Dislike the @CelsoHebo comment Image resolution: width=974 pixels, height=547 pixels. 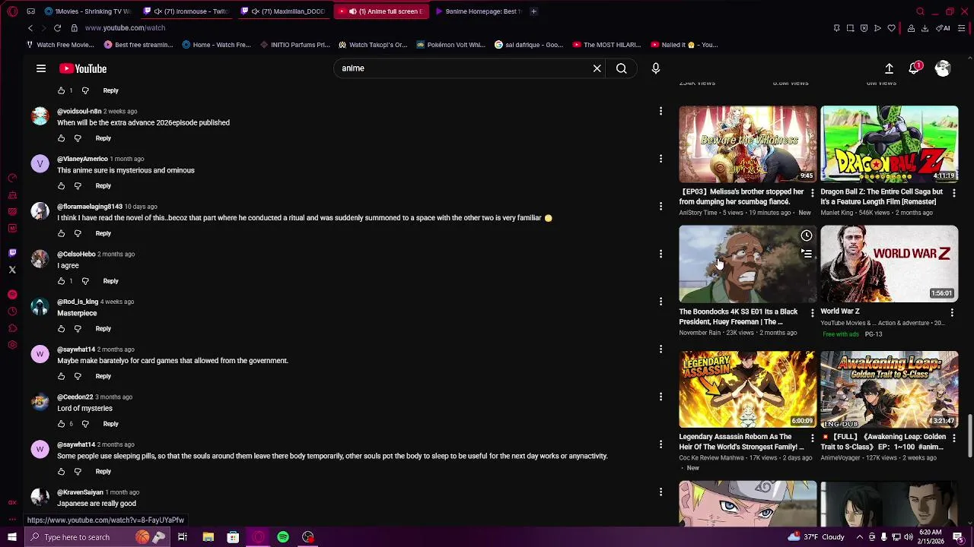(85, 281)
